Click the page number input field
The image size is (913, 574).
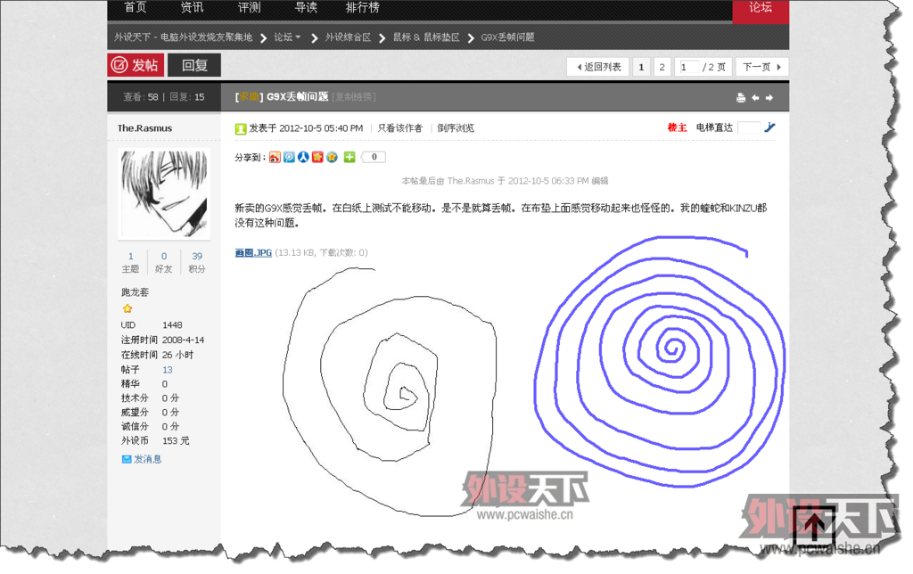[688, 67]
